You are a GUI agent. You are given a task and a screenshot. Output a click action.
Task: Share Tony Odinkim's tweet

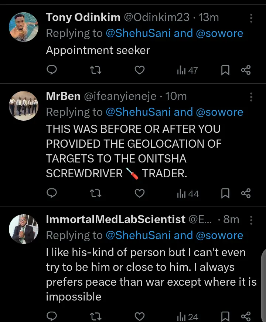click(246, 70)
